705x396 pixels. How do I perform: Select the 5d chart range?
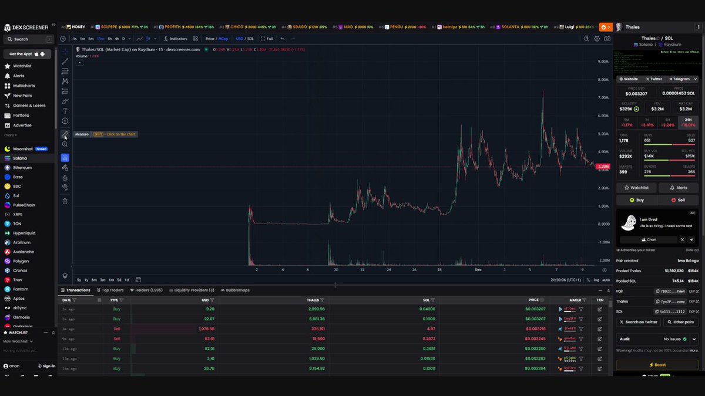pos(119,280)
